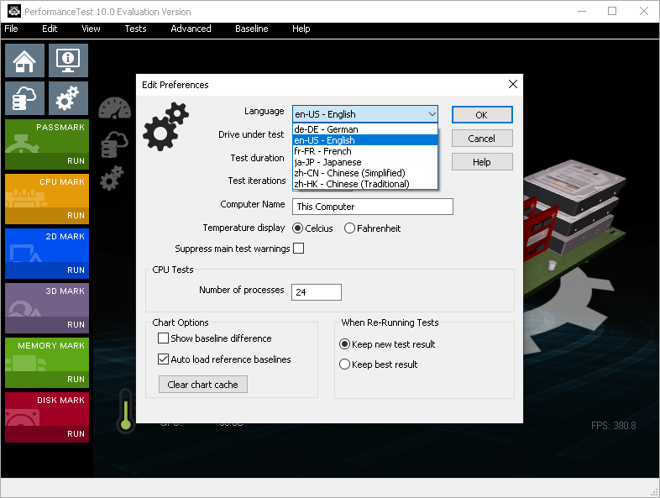Run the 3D Mark test tile
Screen dimensions: 660x498
47,308
